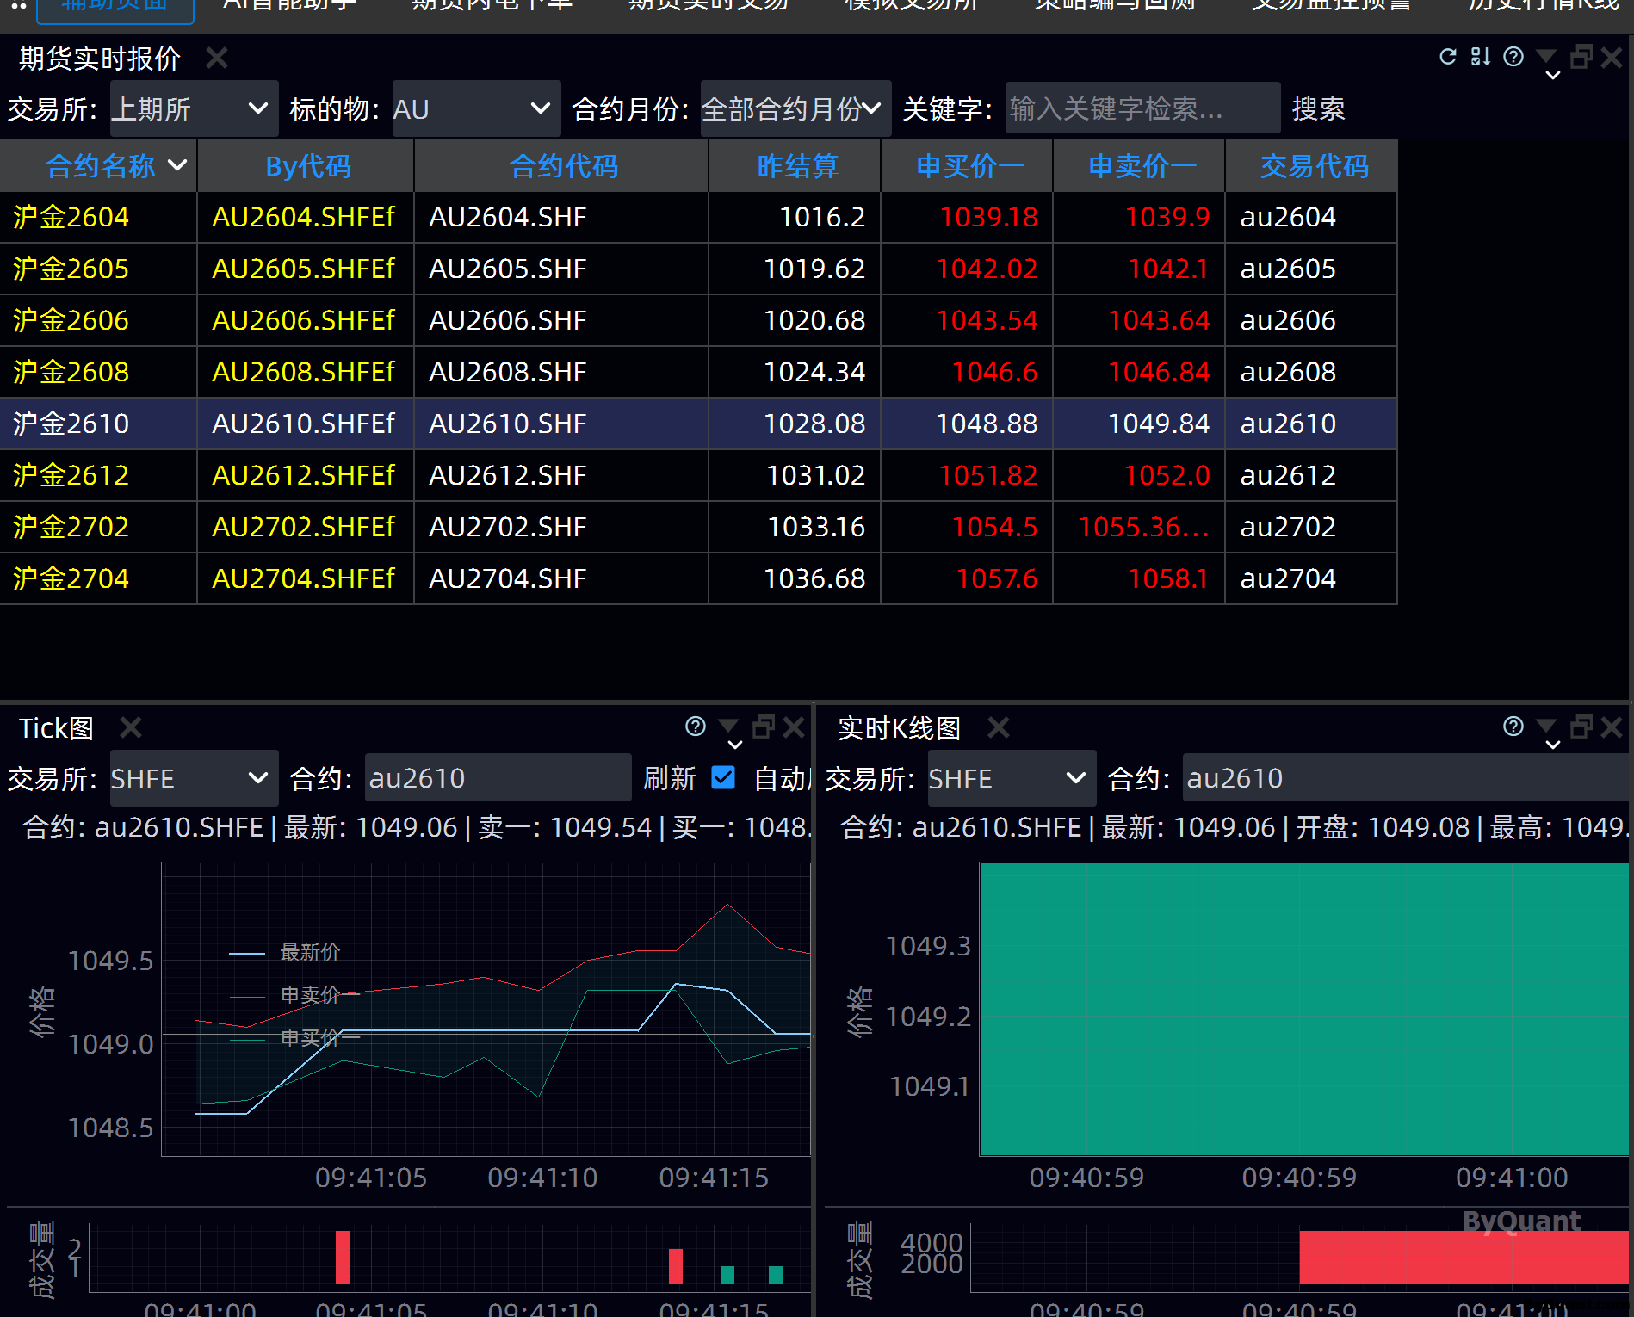Float the 期货实时报价 panel with the undock icon

1581,57
